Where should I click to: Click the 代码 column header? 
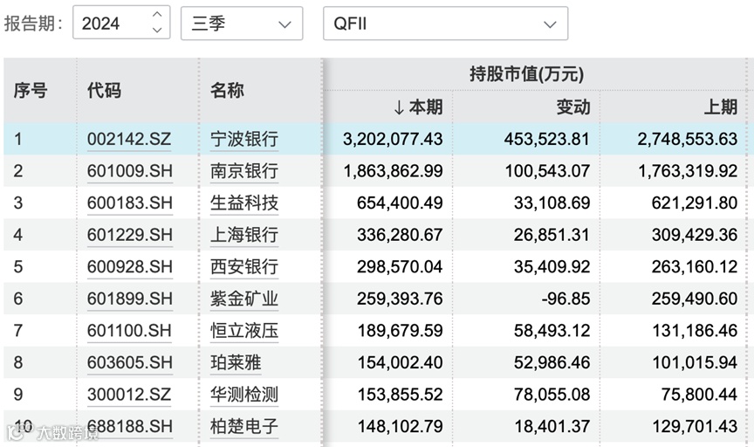click(104, 90)
